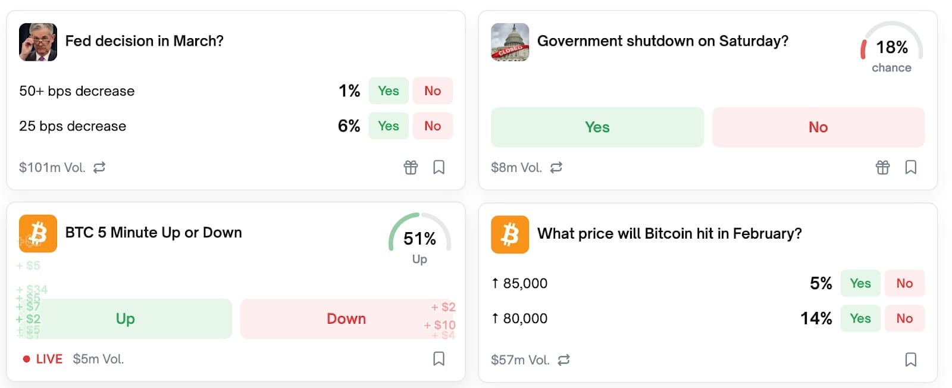Click the repeat icon beside $101m Vol.
The image size is (952, 388).
(x=99, y=167)
